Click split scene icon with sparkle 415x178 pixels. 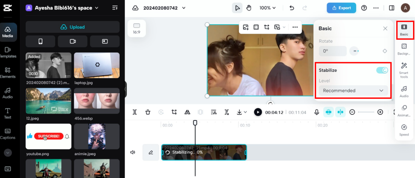(227, 112)
